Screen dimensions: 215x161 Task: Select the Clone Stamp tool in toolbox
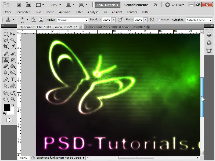click(x=6, y=60)
